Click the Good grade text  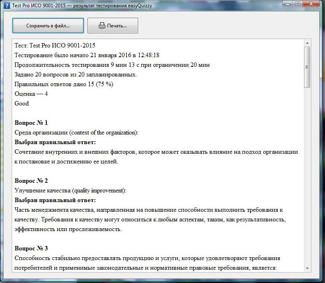(21, 103)
